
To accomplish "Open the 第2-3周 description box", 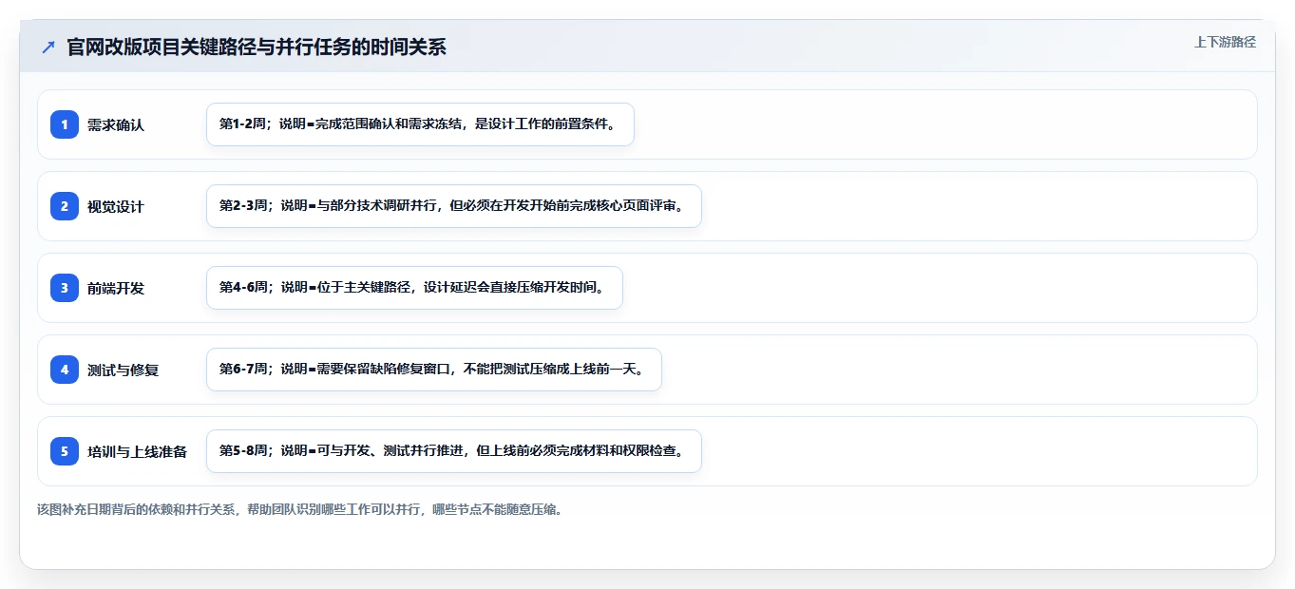I will click(454, 206).
